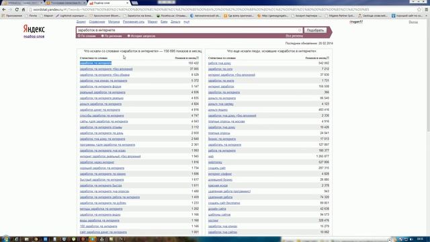Click help icon beside left 'Показов в месяц'
This screenshot has height=242, width=430.
198,58
